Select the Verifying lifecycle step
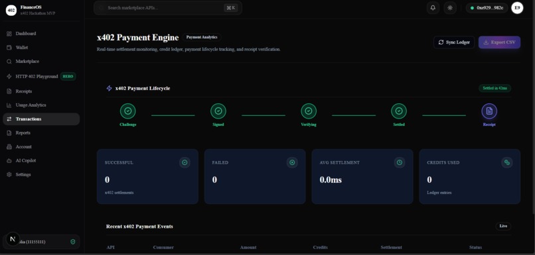The height and width of the screenshot is (255, 535). coord(309,115)
